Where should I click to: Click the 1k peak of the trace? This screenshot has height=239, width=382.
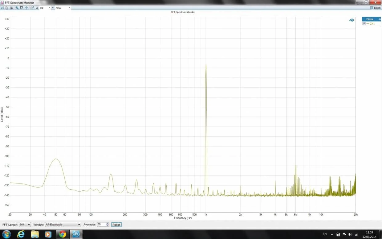[x=206, y=65]
